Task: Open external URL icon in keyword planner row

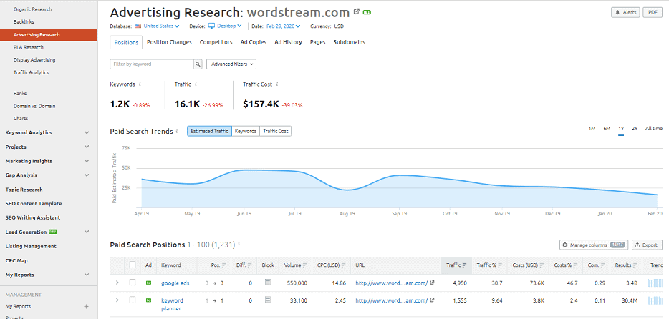Action: coord(432,300)
